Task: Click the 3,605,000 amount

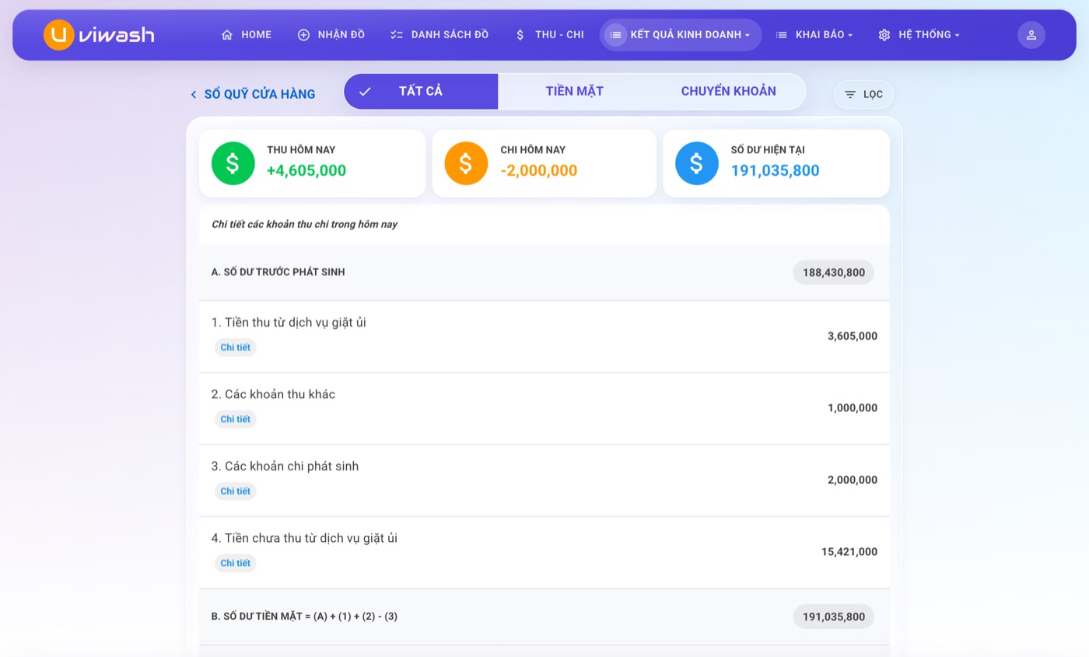Action: tap(853, 337)
